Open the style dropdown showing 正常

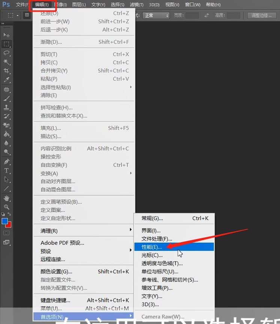click(156, 15)
